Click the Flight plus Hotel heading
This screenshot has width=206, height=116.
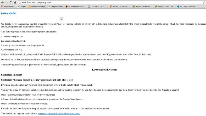click(37, 80)
